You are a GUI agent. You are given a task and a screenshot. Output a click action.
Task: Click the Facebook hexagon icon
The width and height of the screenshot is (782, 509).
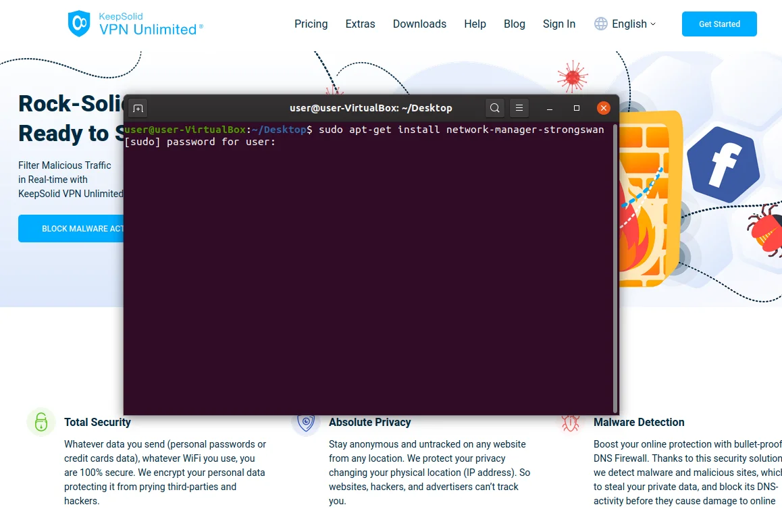[723, 164]
